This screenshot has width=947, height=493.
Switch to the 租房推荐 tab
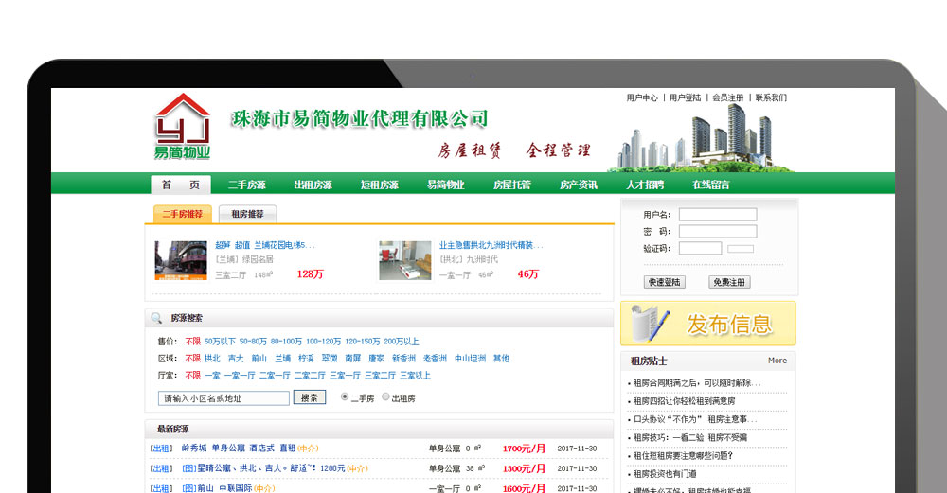247,214
